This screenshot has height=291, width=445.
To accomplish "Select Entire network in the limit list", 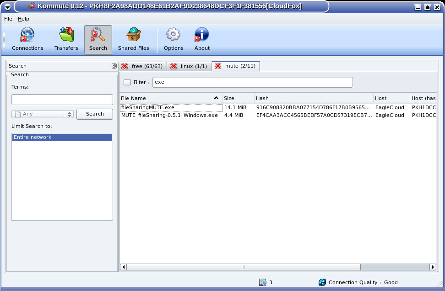I will (62, 138).
